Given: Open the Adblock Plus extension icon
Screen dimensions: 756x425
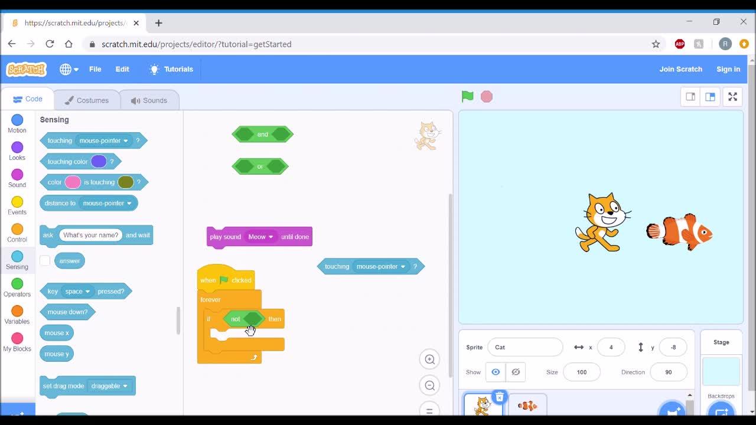Looking at the screenshot, I should coord(680,44).
